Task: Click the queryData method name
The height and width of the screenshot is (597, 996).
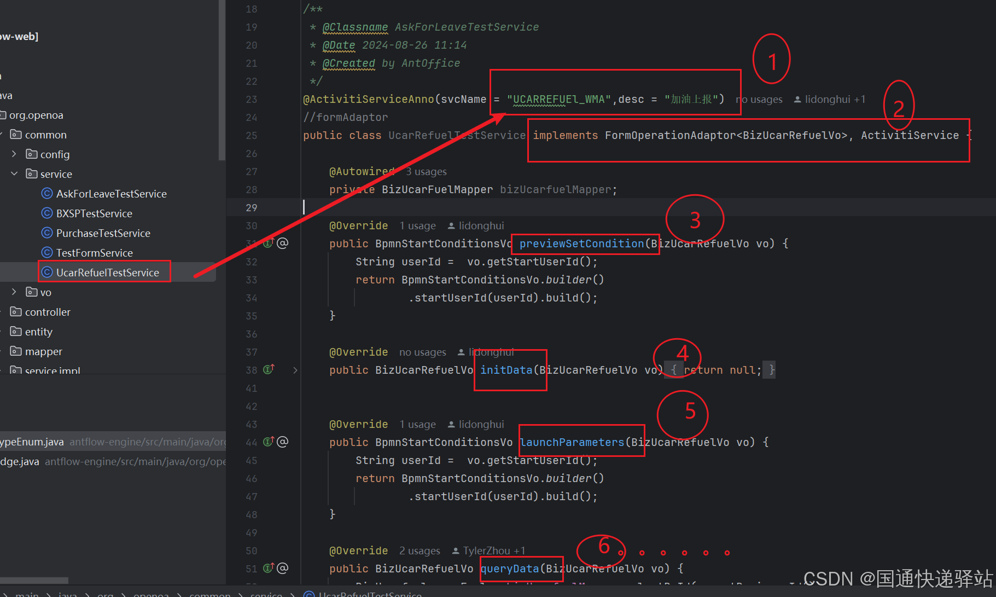Action: coord(510,569)
